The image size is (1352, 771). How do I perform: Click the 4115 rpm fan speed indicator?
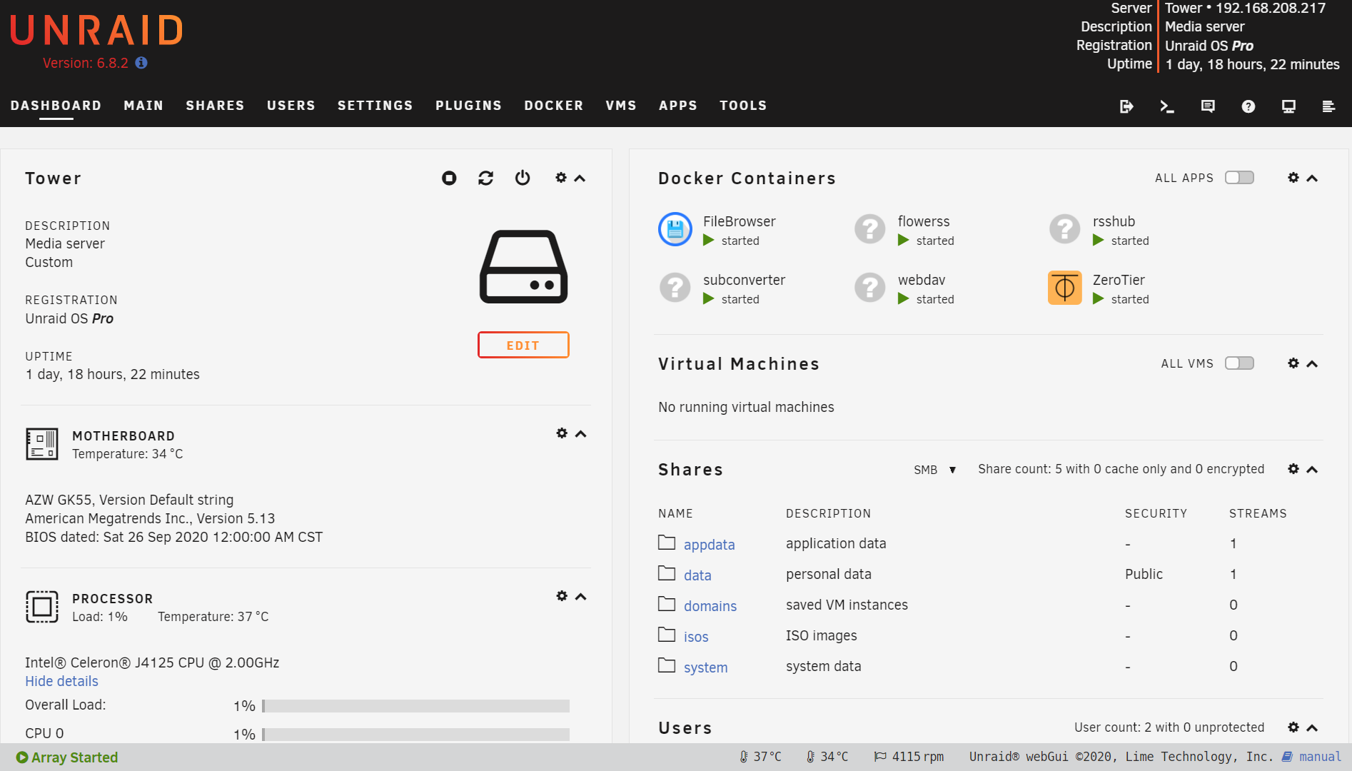909,757
